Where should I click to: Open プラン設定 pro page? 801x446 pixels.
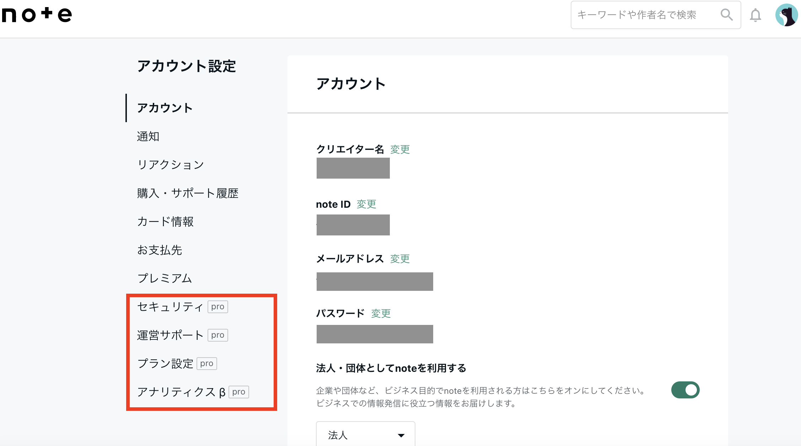point(177,364)
